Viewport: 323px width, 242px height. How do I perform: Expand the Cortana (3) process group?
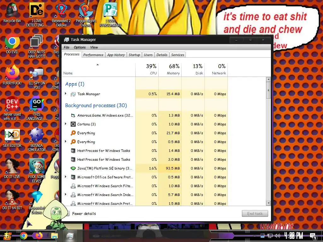click(x=66, y=124)
